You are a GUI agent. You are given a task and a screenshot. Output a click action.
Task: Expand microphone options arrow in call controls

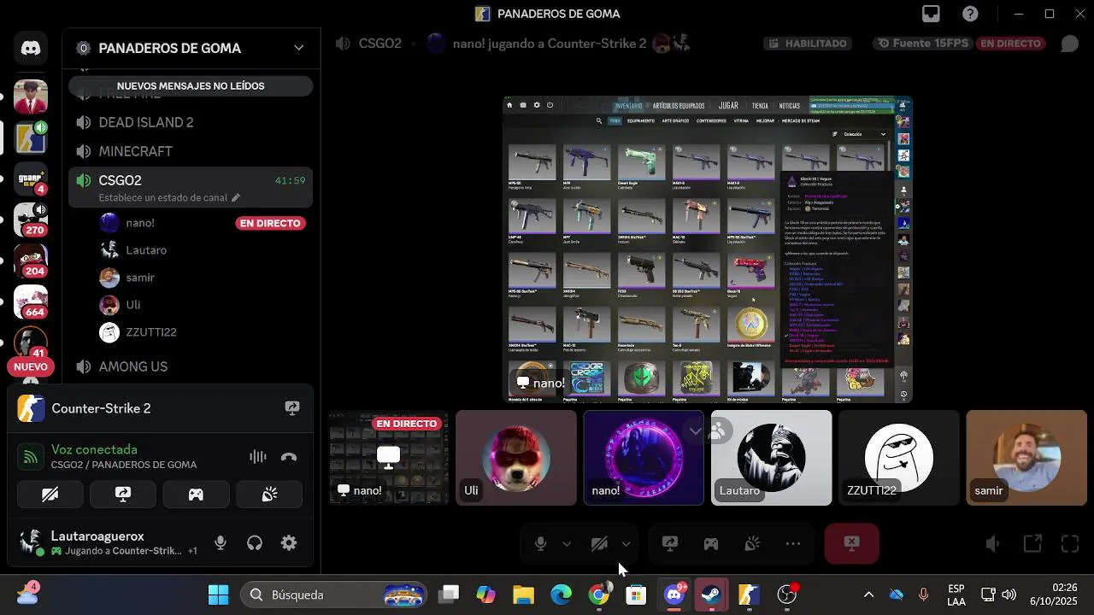566,544
